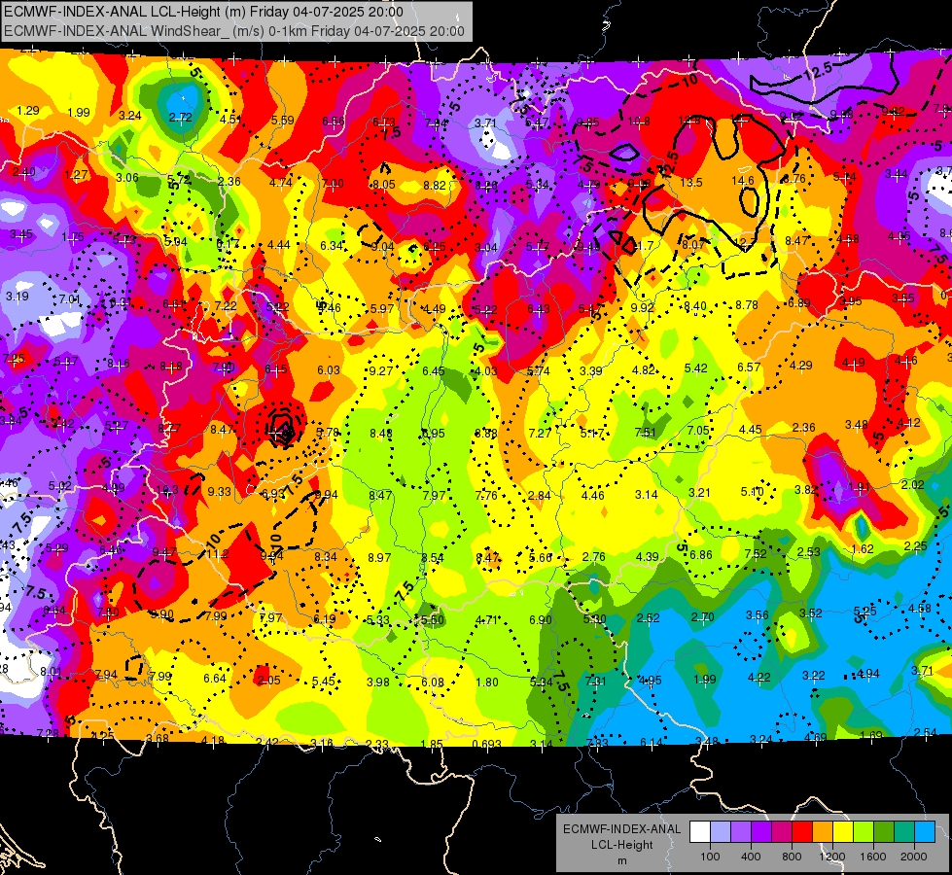952x875 pixels.
Task: Click the map value 14.6
Action: (x=743, y=180)
